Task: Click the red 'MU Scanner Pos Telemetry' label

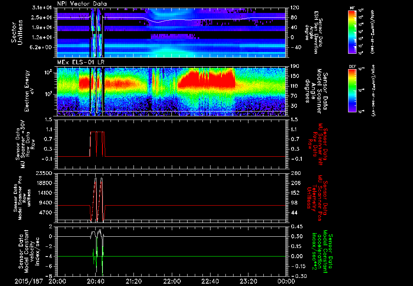Action: click(x=316, y=198)
